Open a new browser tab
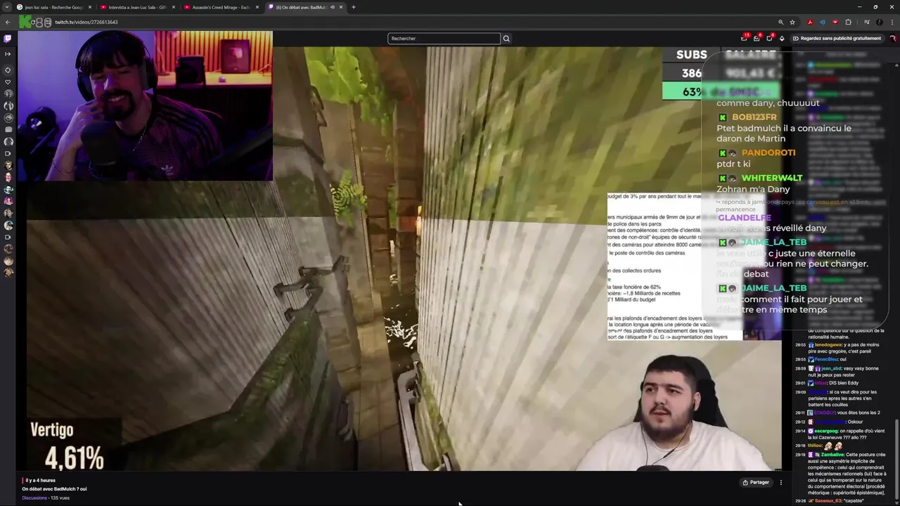This screenshot has height=506, width=900. point(353,7)
